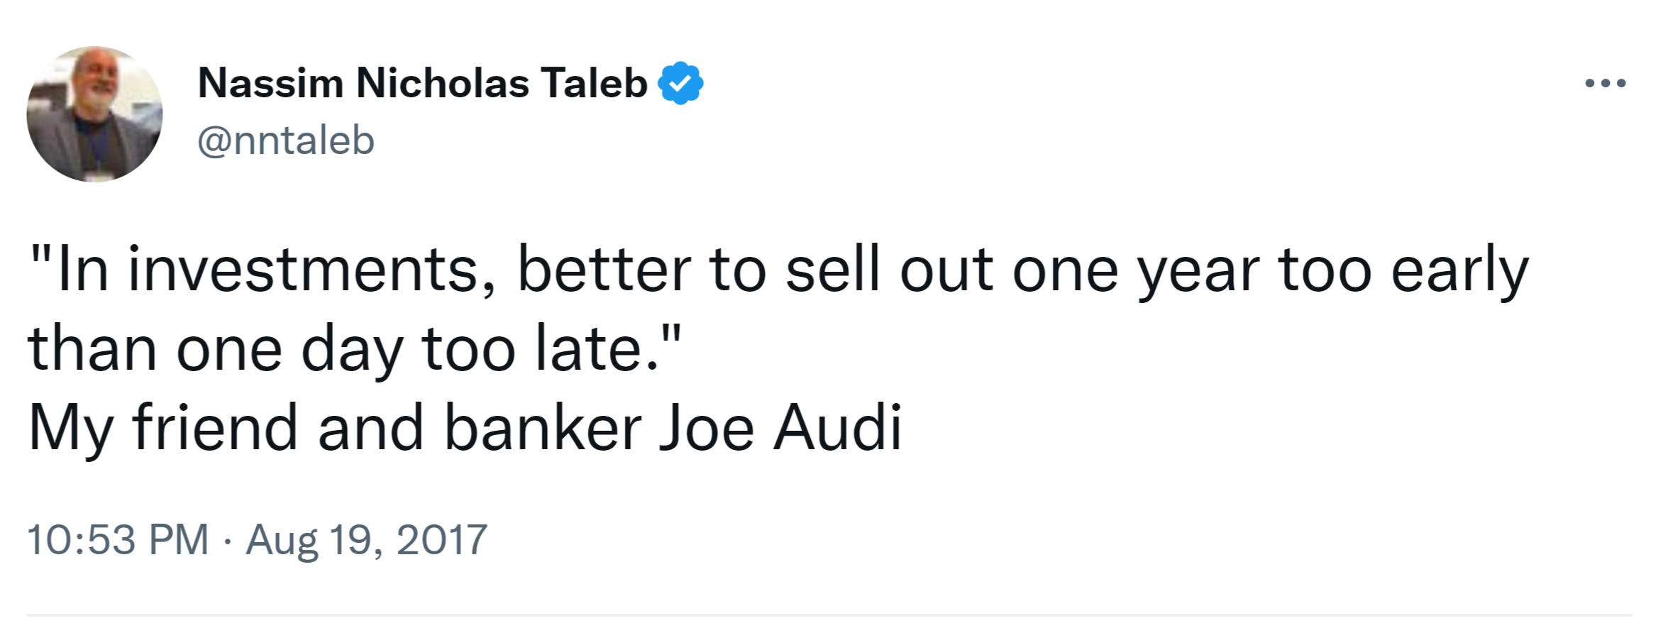Open the three-dot More options menu
Screen dimensions: 1668x633
[1606, 84]
